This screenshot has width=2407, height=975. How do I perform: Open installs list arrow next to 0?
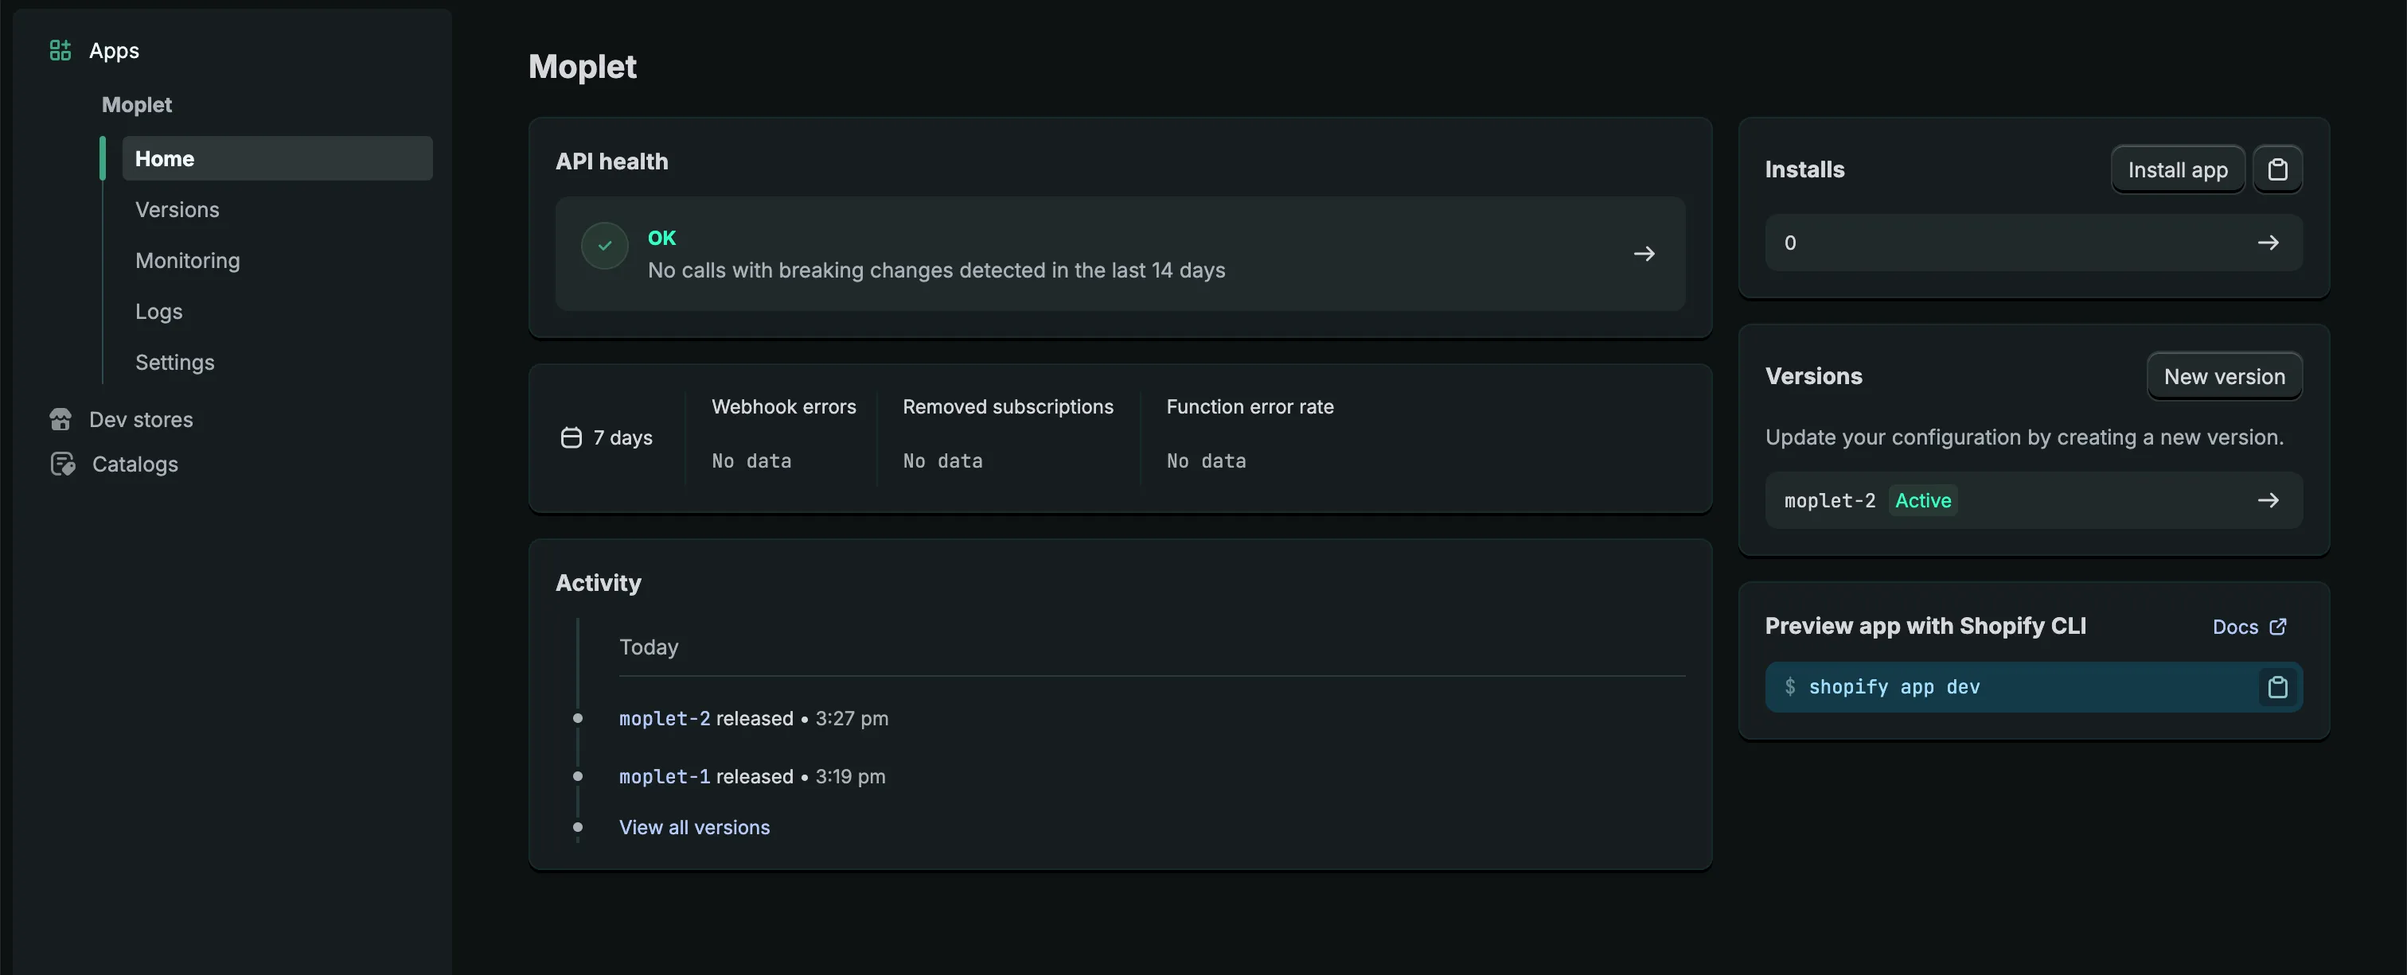click(2268, 243)
